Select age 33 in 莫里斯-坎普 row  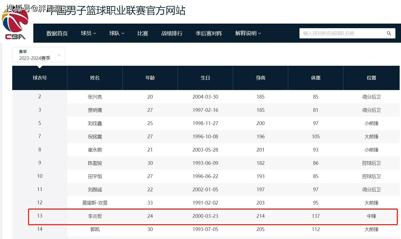click(x=150, y=203)
